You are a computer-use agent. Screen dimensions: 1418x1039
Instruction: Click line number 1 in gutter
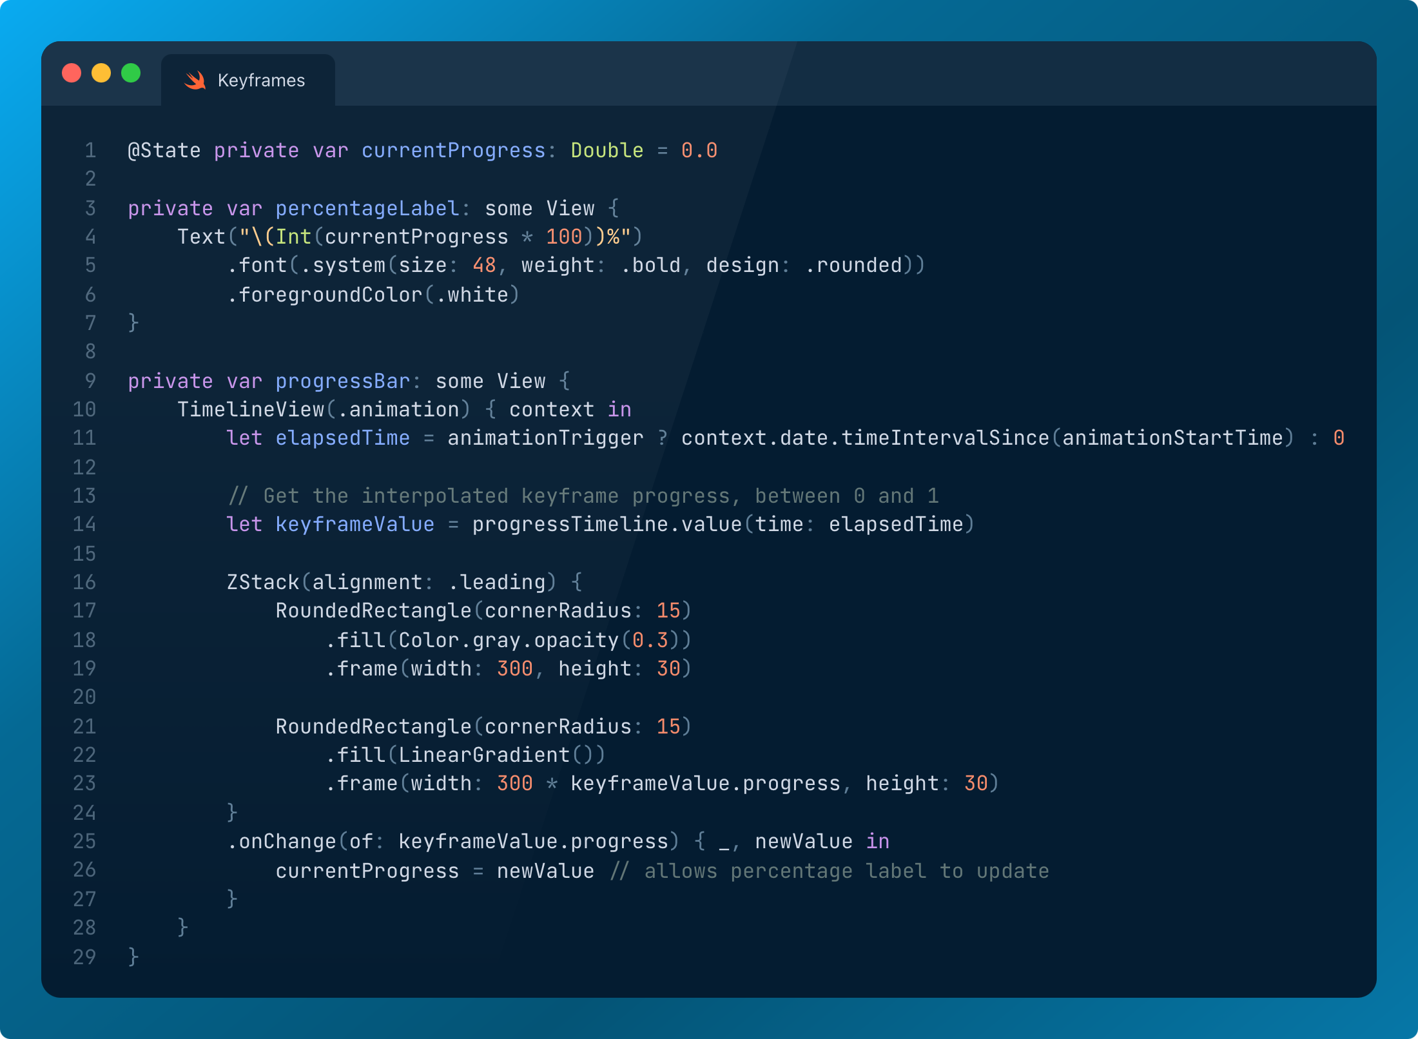pyautogui.click(x=90, y=151)
